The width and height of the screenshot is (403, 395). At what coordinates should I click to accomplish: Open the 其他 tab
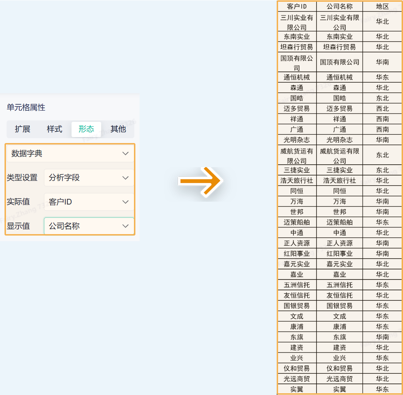click(x=118, y=129)
